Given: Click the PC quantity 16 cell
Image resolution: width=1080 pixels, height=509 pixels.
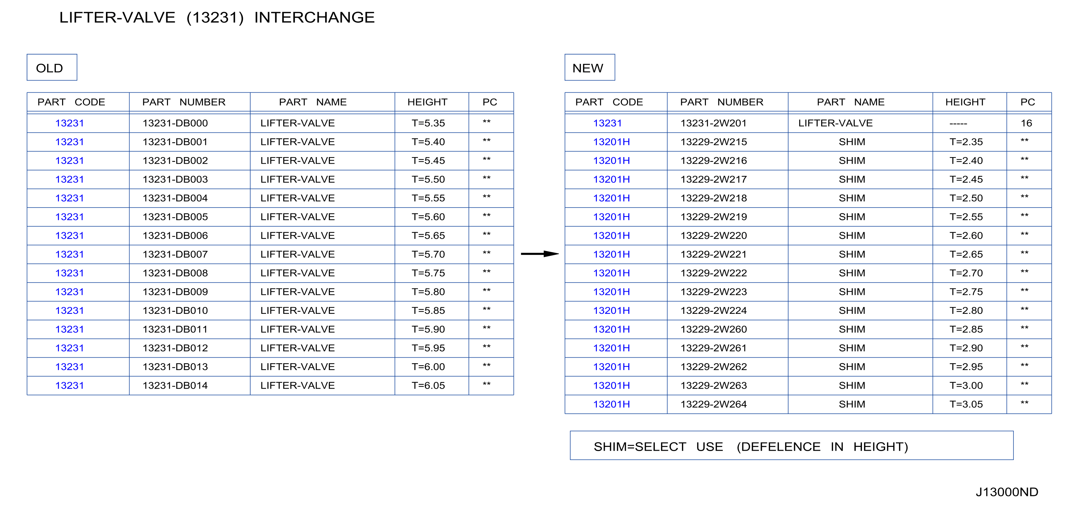Looking at the screenshot, I should pyautogui.click(x=1026, y=123).
